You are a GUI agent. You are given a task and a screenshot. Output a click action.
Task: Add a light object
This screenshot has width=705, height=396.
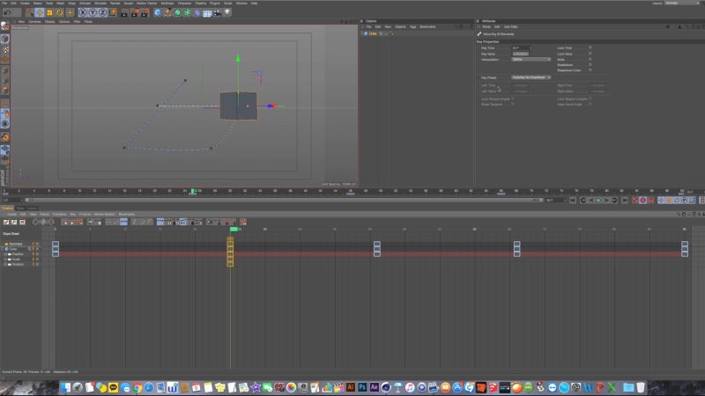[227, 13]
